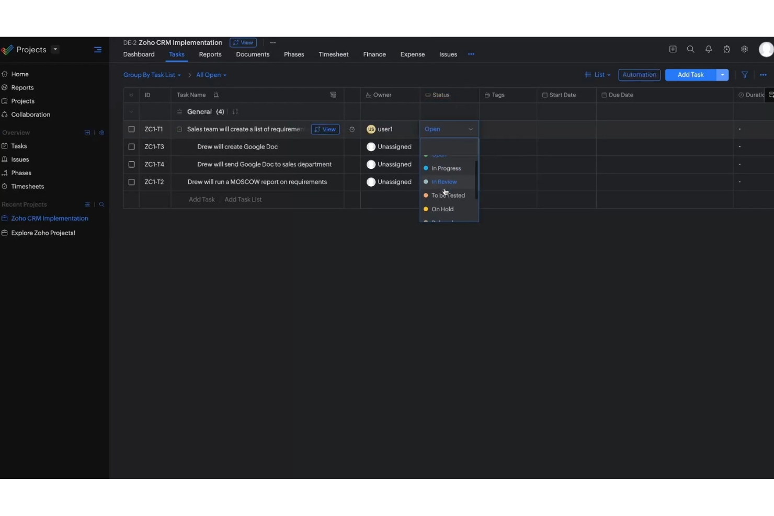Switch to the Dashboard tab
774x516 pixels.
click(x=139, y=54)
